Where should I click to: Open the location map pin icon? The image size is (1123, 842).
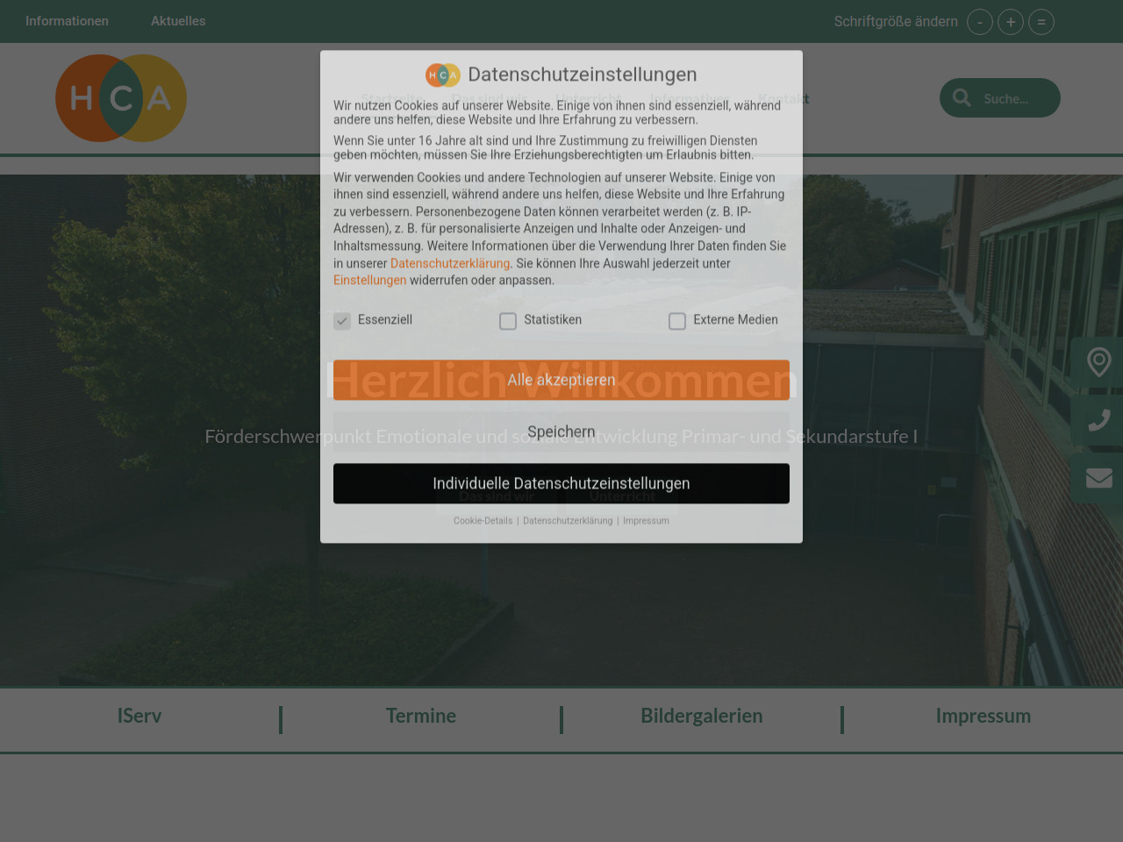[1098, 362]
